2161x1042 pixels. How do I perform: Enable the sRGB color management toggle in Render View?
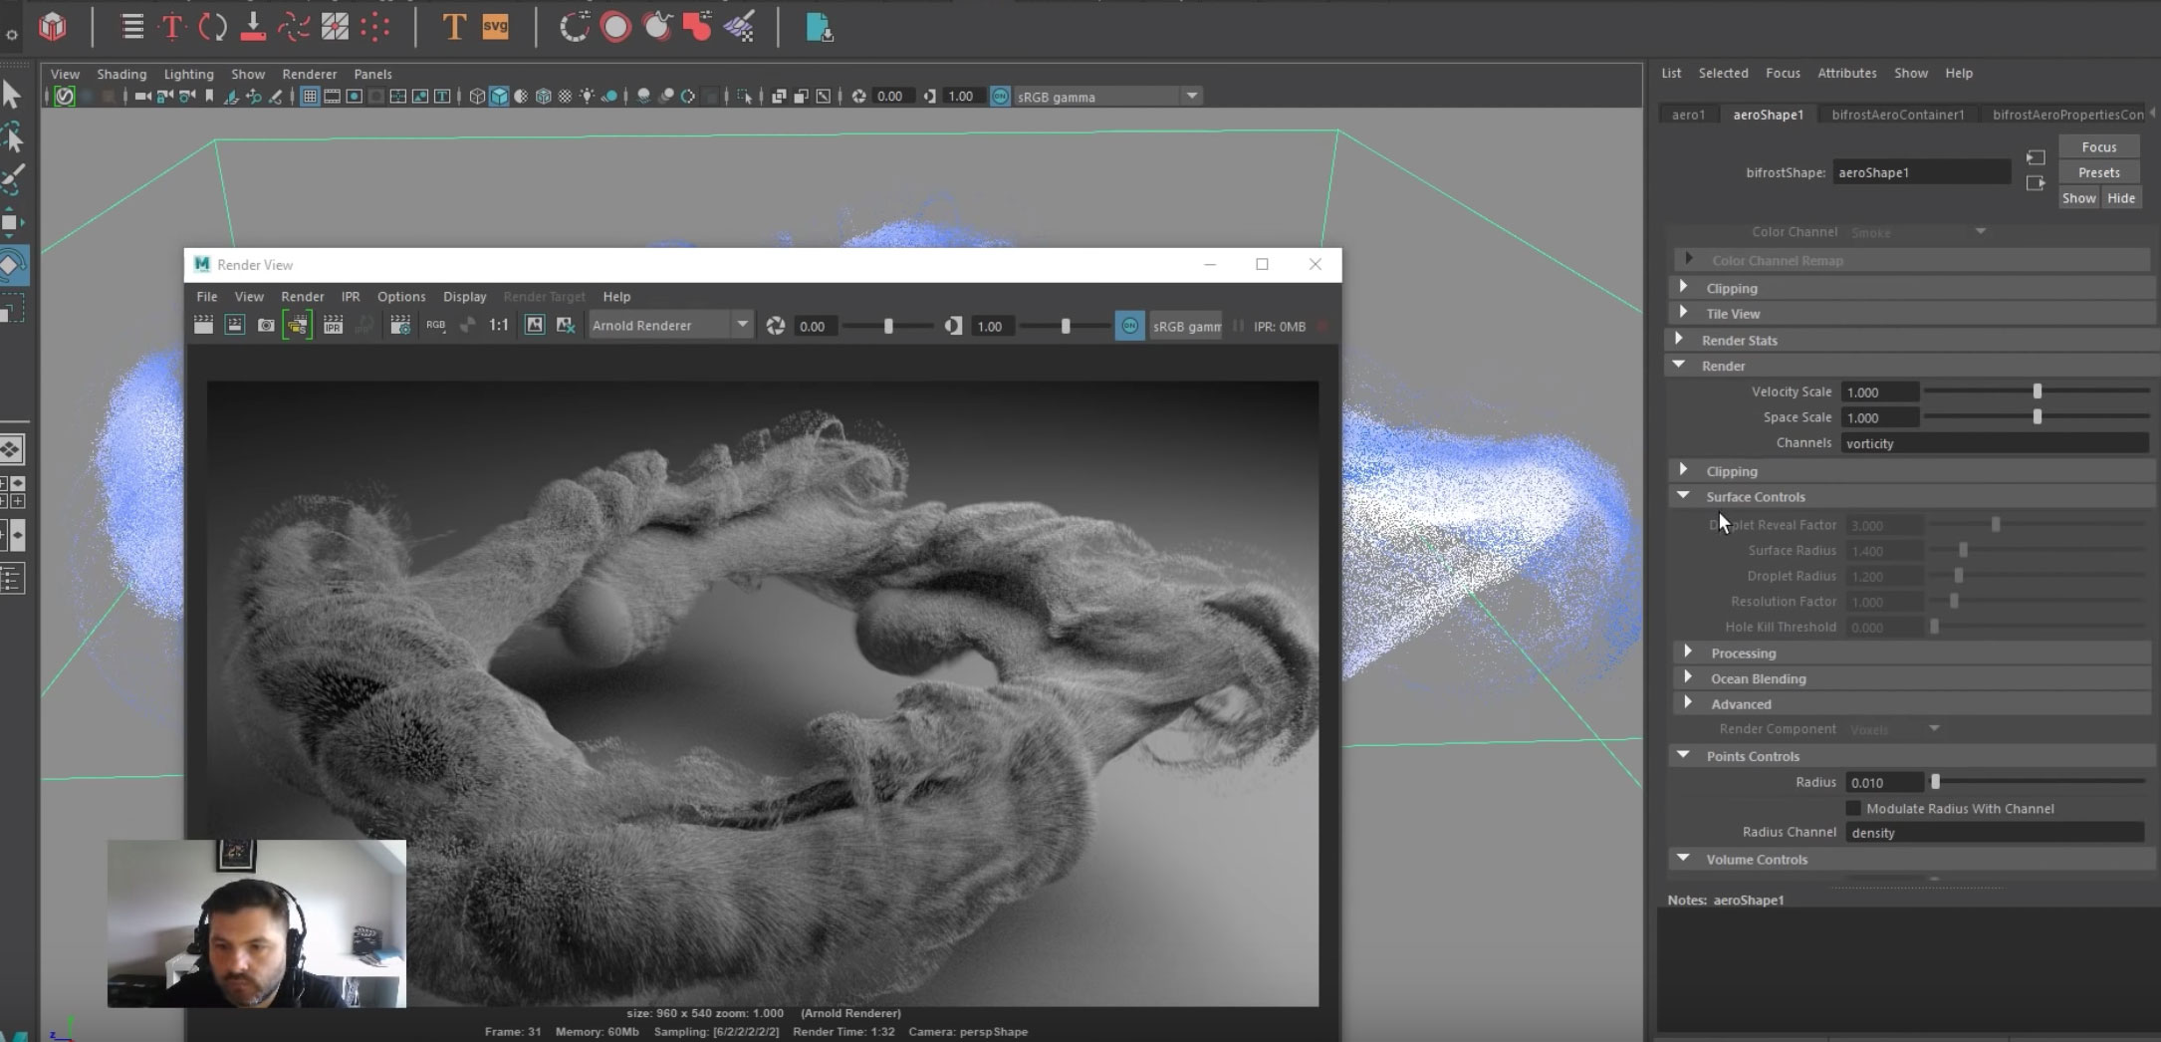[1129, 326]
